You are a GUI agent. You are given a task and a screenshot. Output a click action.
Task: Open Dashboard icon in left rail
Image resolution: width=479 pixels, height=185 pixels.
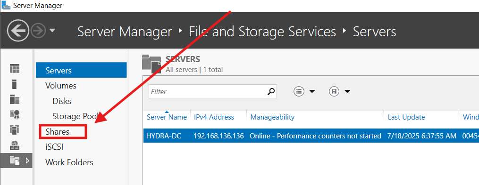[x=14, y=69]
